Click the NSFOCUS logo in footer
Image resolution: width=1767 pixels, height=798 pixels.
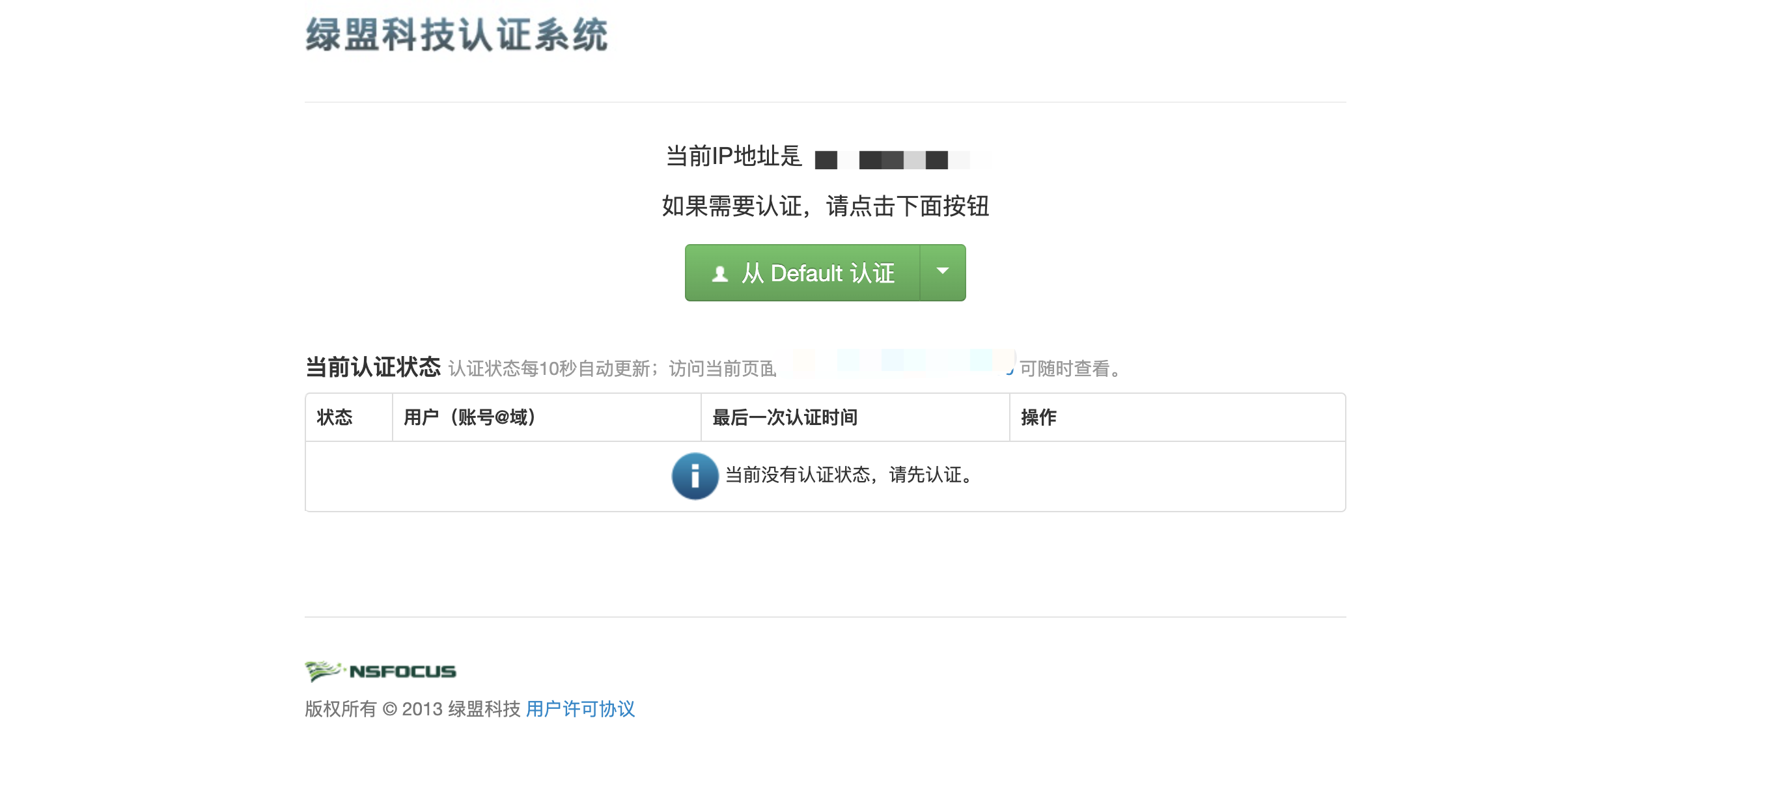point(381,671)
